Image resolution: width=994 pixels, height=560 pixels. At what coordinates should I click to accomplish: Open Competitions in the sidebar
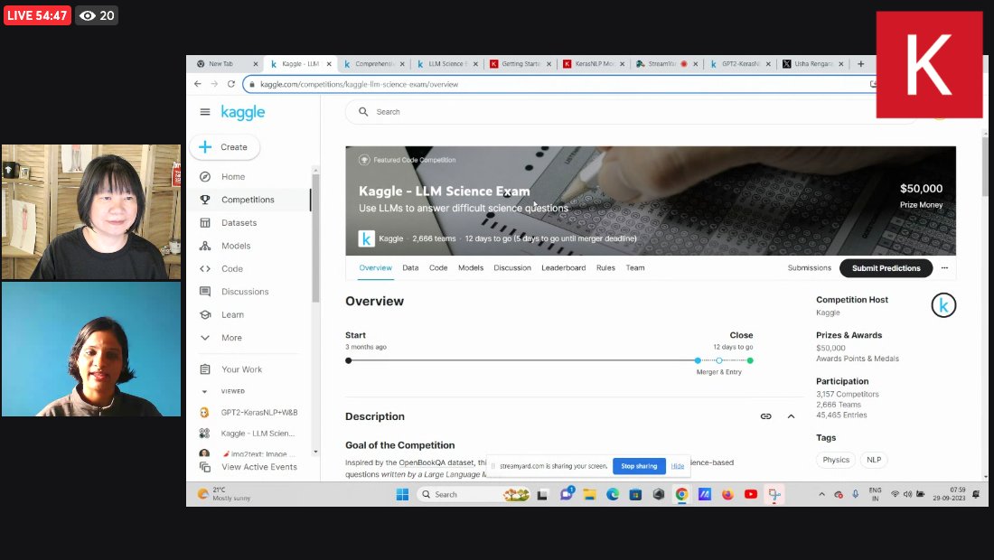[248, 200]
